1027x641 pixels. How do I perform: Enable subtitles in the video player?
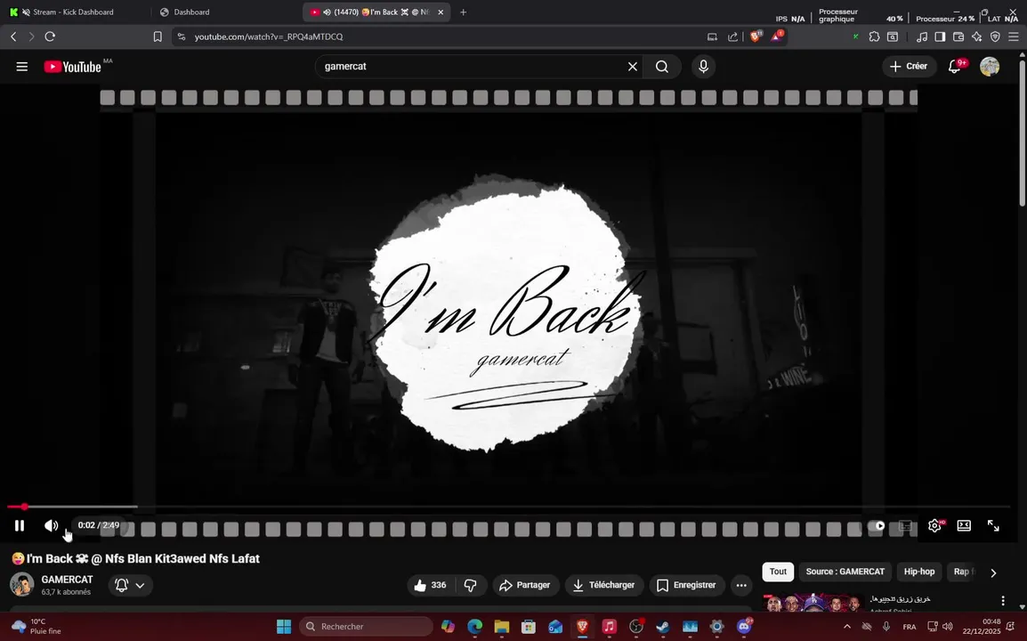pos(905,525)
